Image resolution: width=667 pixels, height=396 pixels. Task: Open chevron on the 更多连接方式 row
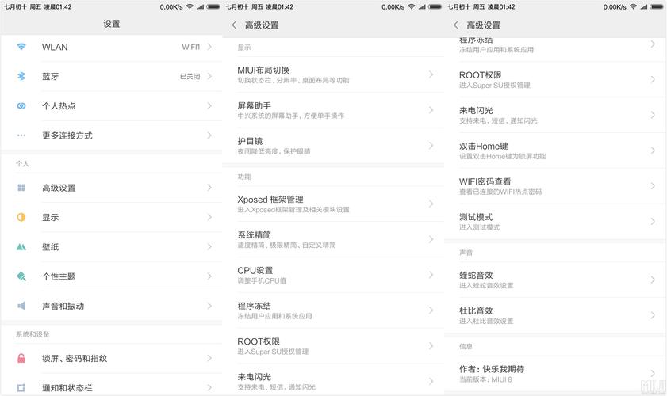209,135
